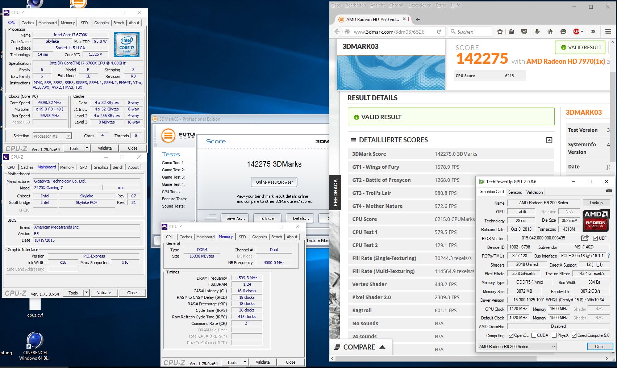Export BIOS using GPU-Z share arrow
The image size is (617, 368).
(x=585, y=238)
